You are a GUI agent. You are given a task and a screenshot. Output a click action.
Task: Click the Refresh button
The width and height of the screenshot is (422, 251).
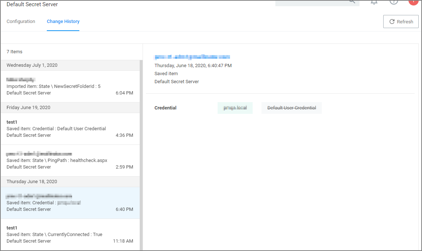pos(401,22)
